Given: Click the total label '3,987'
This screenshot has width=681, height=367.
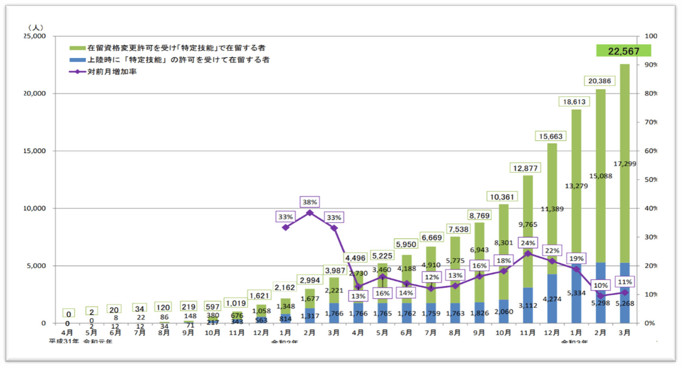Looking at the screenshot, I should point(335,271).
